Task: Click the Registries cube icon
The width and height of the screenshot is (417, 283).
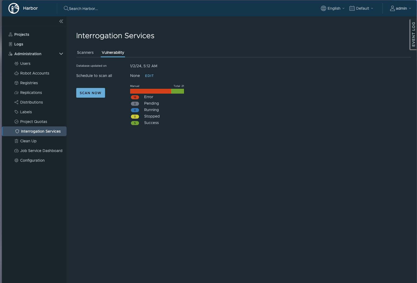Action: pyautogui.click(x=16, y=83)
